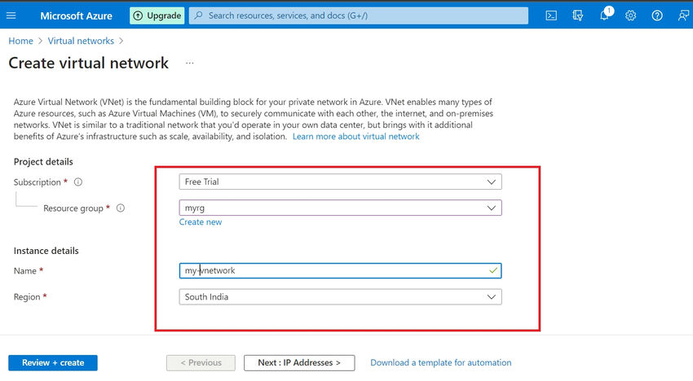Click Download a template for automation
The width and height of the screenshot is (693, 381).
[440, 362]
